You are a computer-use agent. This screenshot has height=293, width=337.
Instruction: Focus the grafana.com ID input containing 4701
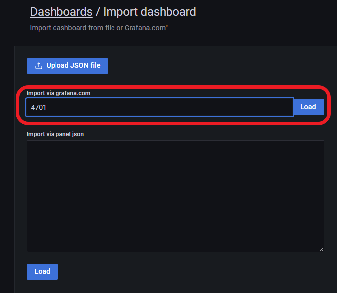point(160,107)
